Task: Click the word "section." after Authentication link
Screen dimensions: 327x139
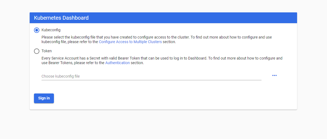Action: click(x=137, y=63)
